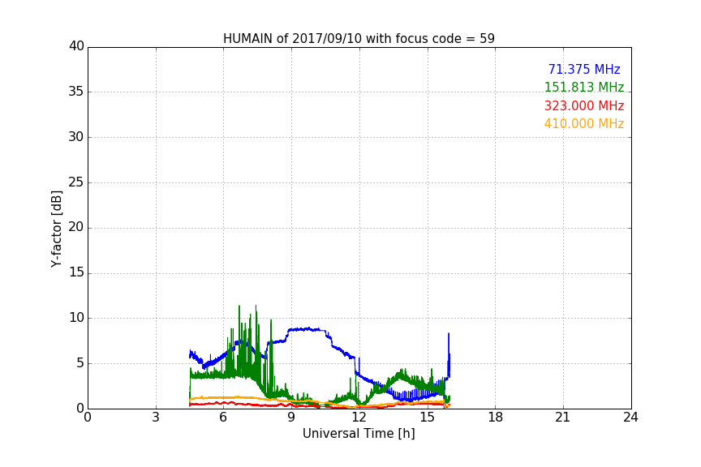
Task: Click the blue 71.375 MHz legend label
Action: pyautogui.click(x=584, y=69)
